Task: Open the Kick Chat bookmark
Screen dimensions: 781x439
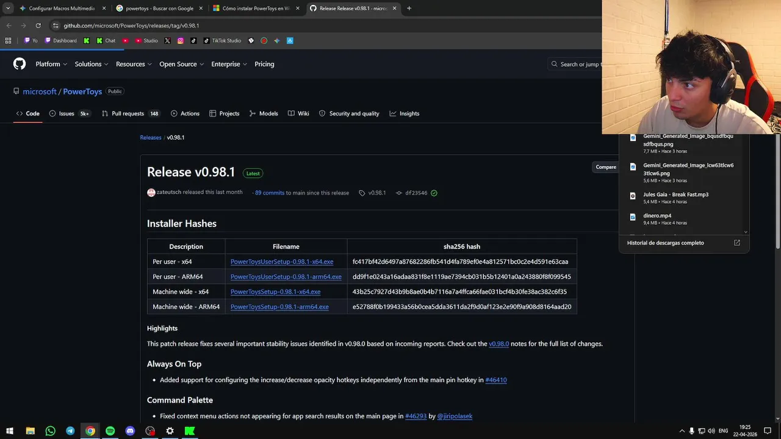Action: [x=106, y=41]
